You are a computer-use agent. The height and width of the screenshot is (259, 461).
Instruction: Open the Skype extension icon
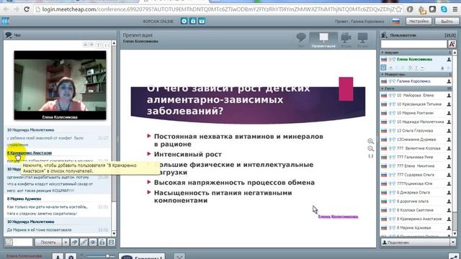(x=444, y=9)
